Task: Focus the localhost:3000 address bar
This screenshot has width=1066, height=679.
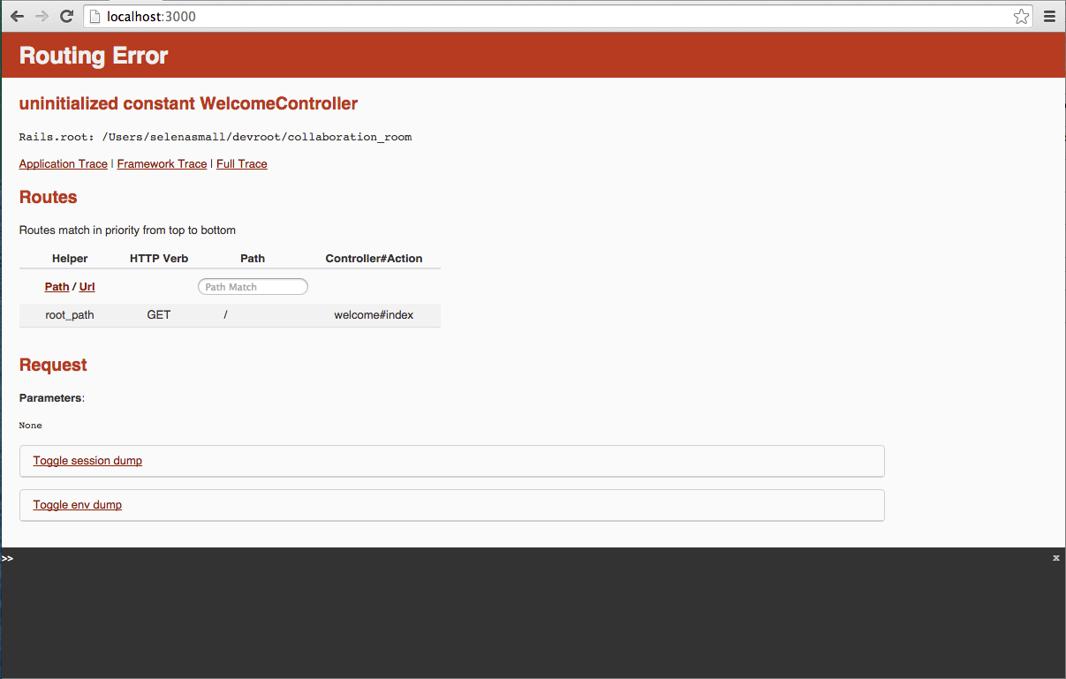Action: click(559, 16)
